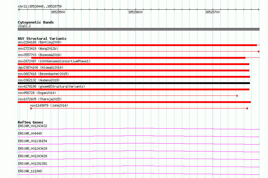Screen dimensions: 268x178
Task: Click the red bar for dgv2387n106
Action: [x=133, y=70]
